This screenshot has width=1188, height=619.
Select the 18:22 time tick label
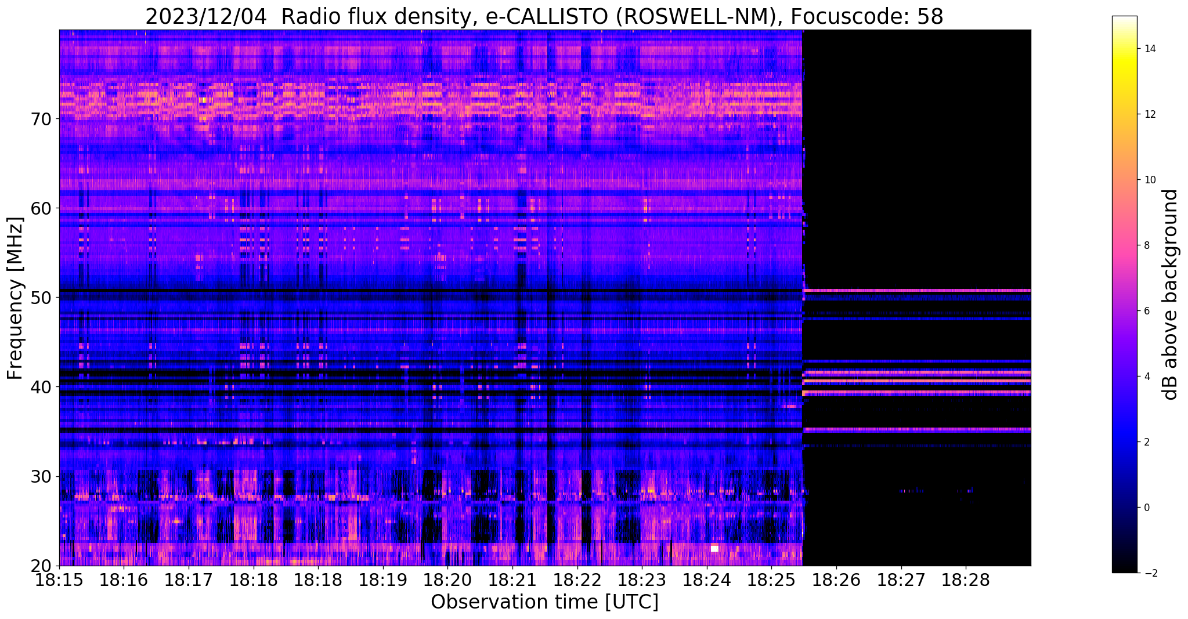577,580
